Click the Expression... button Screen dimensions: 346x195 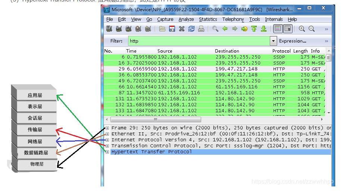(292, 41)
